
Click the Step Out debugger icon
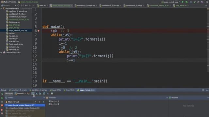tap(44, 94)
